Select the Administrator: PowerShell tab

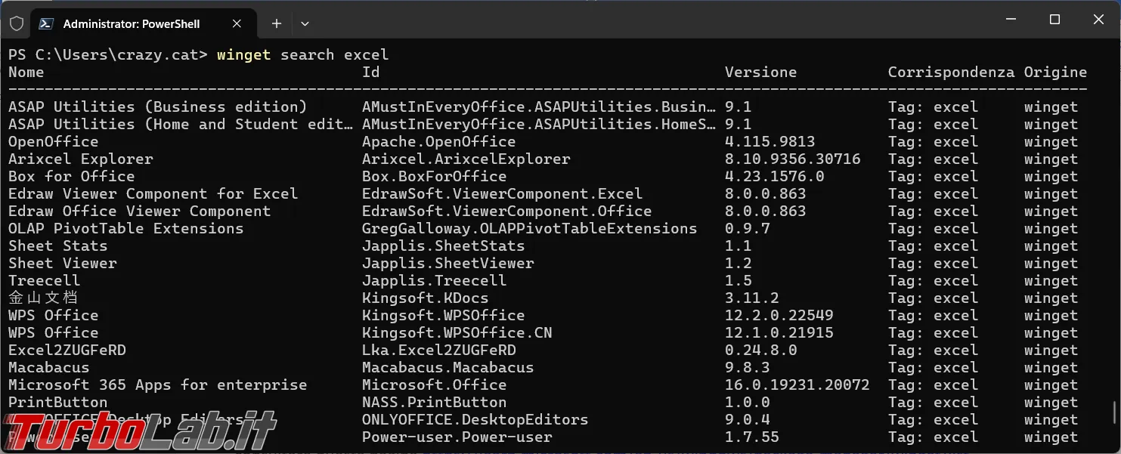tap(144, 23)
